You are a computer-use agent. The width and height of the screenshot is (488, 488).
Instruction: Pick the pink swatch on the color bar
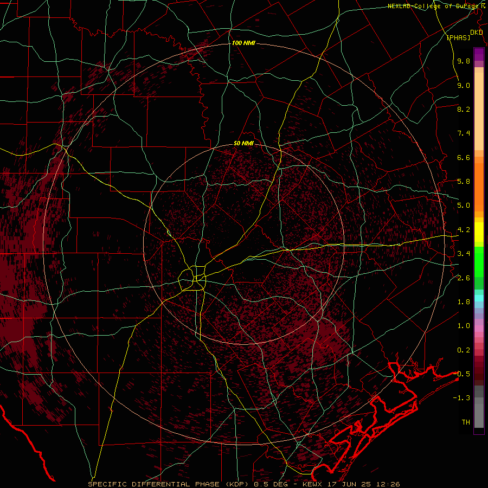479,329
